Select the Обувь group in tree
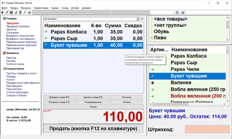The image size is (232, 139). pos(162,31)
